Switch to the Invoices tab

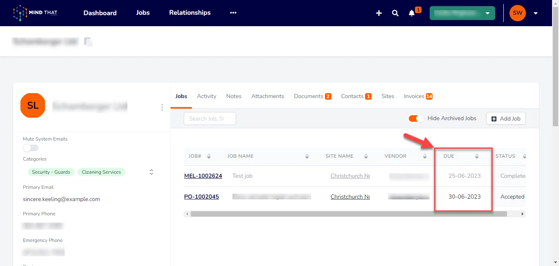coord(418,96)
